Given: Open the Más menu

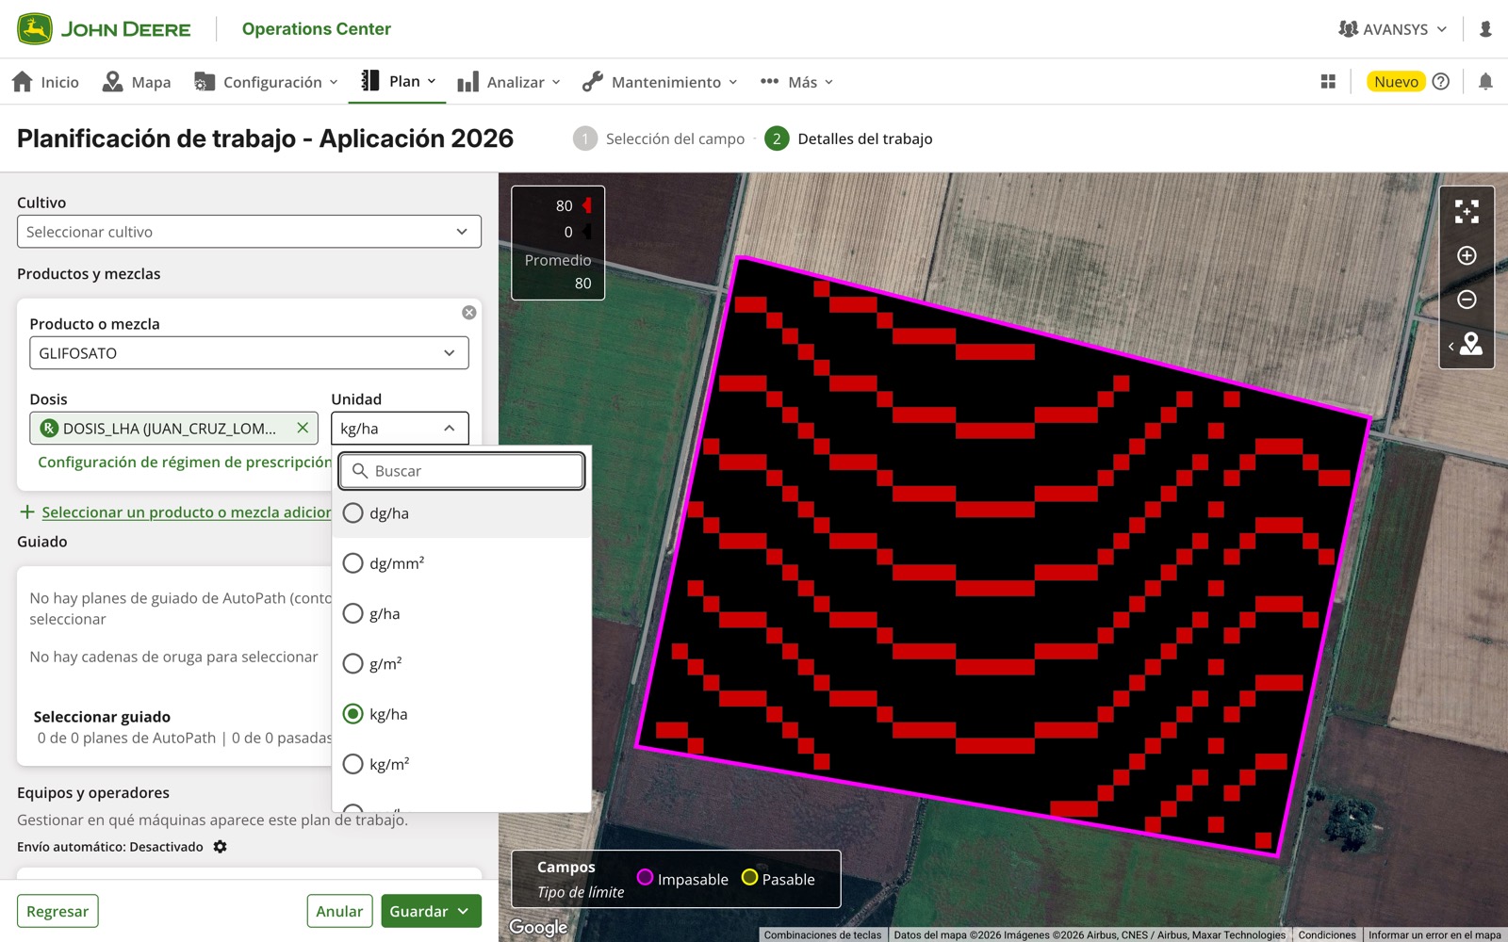Looking at the screenshot, I should point(796,82).
